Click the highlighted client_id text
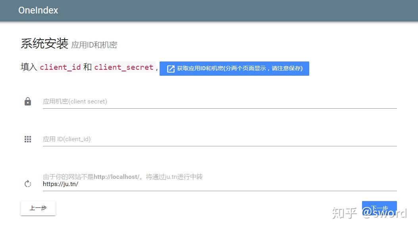418x230 pixels. point(60,67)
